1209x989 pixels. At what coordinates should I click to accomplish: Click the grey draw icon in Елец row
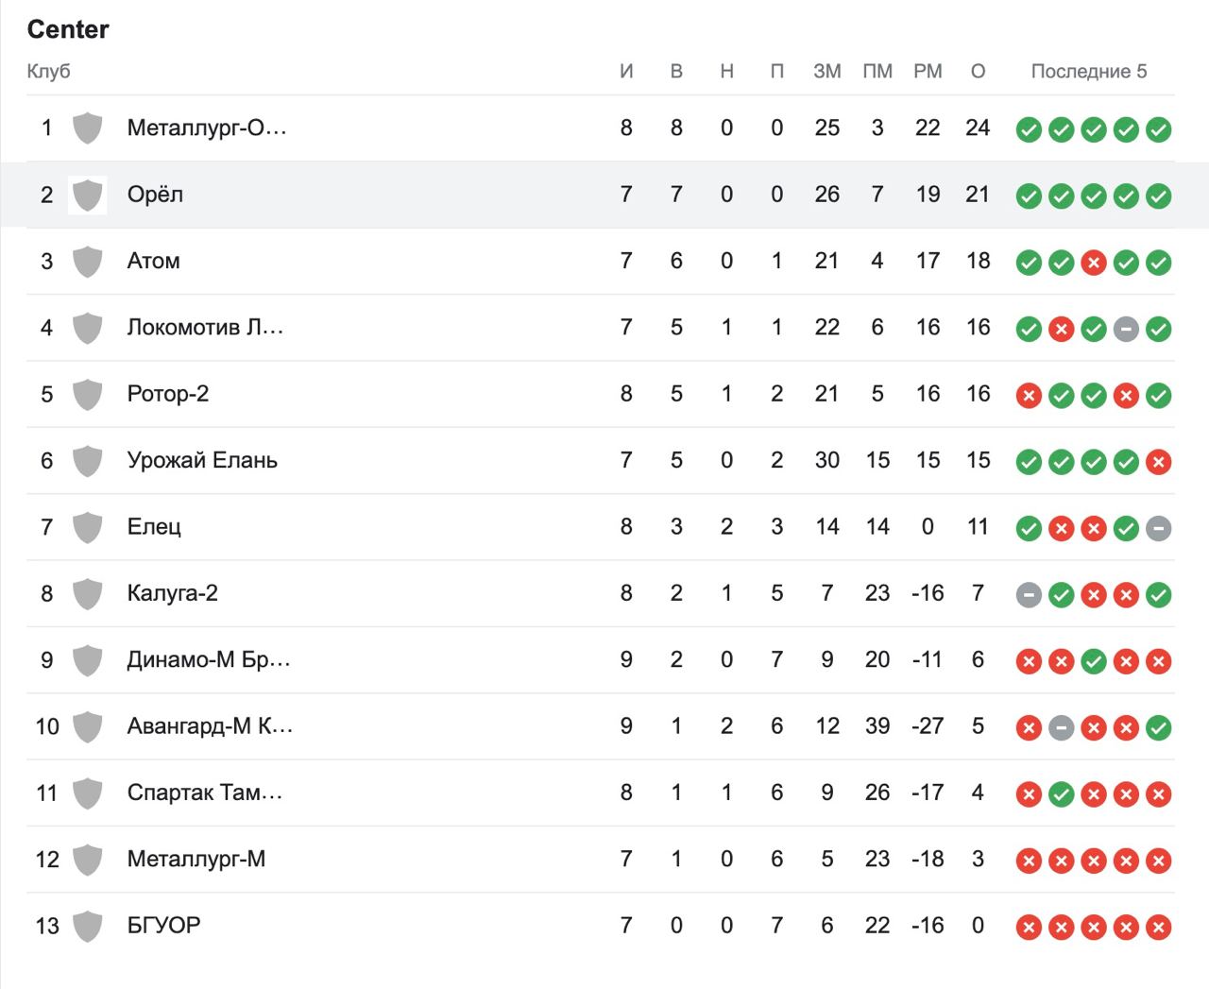point(1159,528)
